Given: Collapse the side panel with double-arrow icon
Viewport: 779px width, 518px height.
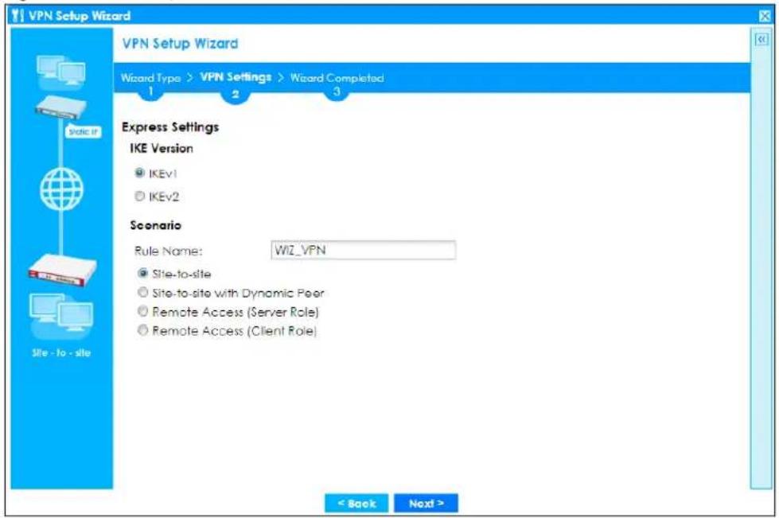Looking at the screenshot, I should click(x=761, y=40).
